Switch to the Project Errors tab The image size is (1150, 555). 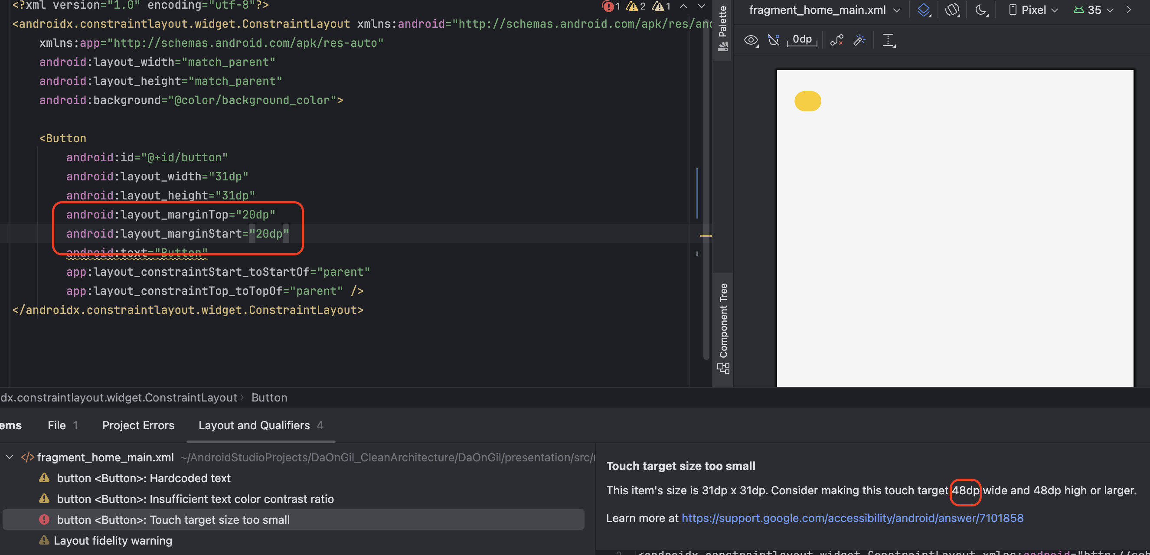[138, 425]
